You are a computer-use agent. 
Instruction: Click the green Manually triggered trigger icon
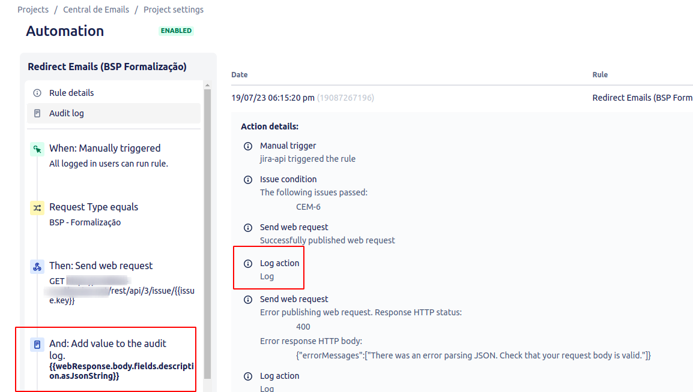coord(37,149)
